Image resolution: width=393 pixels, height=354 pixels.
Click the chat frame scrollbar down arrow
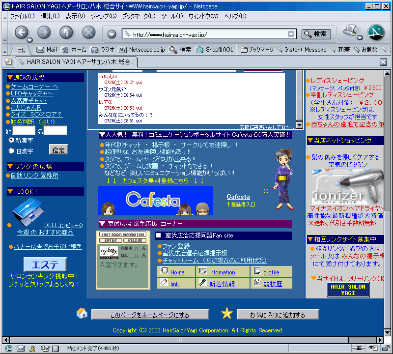tap(299, 125)
